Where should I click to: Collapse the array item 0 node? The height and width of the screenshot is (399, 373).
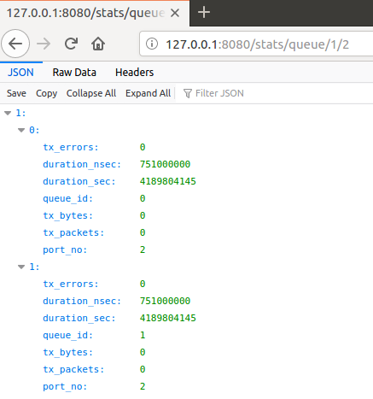pos(21,131)
